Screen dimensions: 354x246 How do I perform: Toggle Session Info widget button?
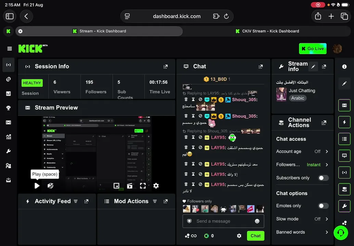point(344,173)
